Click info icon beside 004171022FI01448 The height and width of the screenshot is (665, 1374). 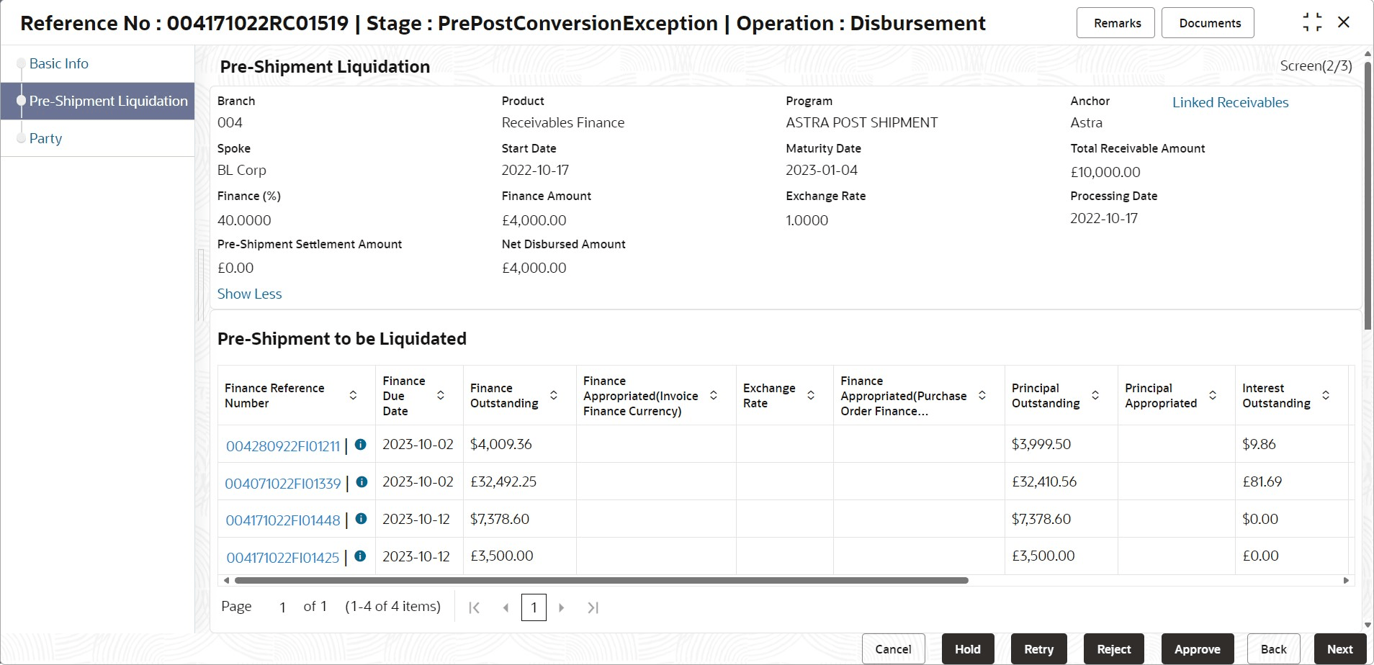(362, 519)
